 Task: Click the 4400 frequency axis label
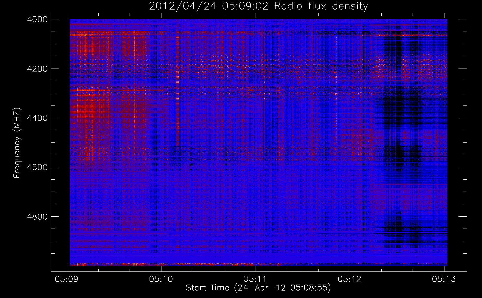pos(37,118)
